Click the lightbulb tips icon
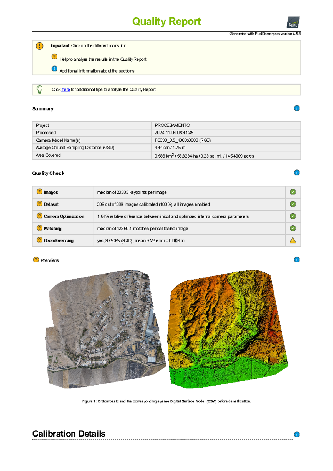The image size is (333, 471). click(x=40, y=90)
